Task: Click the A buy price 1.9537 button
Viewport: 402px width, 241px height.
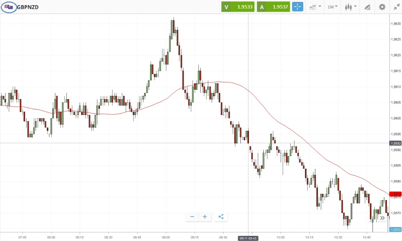Action: coord(273,7)
